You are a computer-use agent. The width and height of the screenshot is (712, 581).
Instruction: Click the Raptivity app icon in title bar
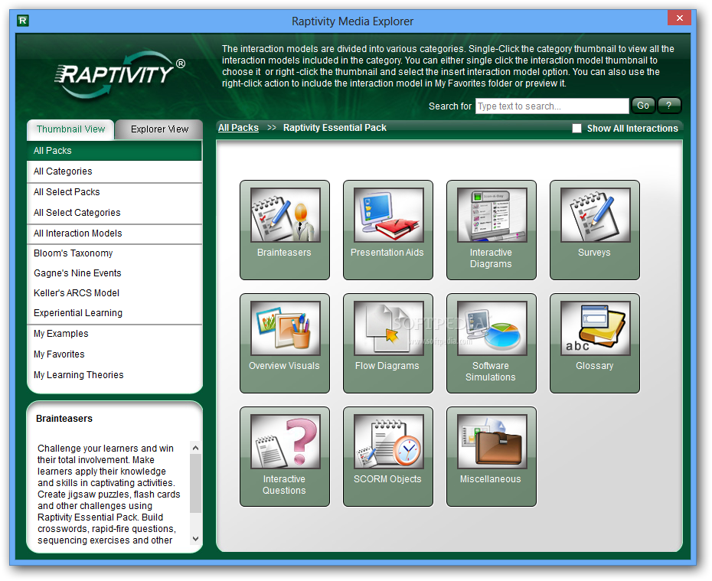(23, 21)
